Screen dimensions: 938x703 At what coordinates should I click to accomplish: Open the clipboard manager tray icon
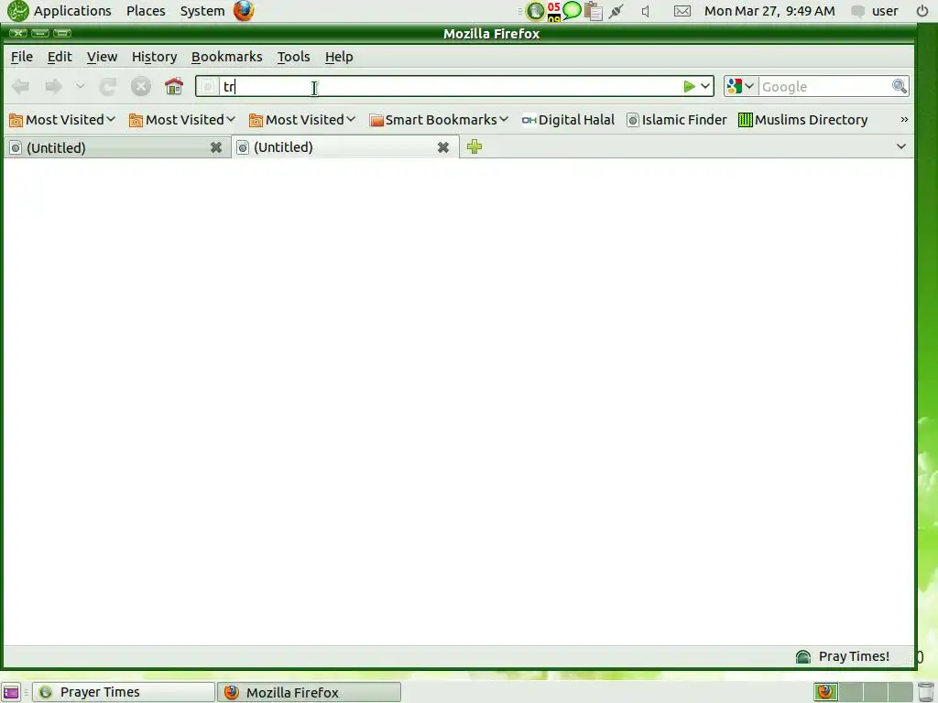pyautogui.click(x=593, y=11)
